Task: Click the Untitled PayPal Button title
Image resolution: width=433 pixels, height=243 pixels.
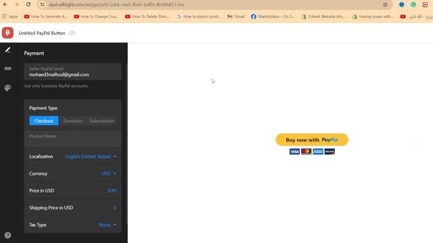Action: coord(42,33)
